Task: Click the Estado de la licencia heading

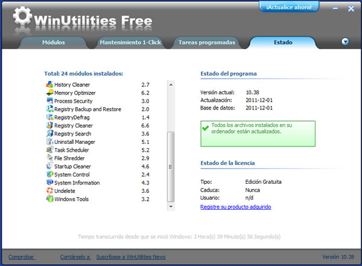Action: [x=227, y=163]
